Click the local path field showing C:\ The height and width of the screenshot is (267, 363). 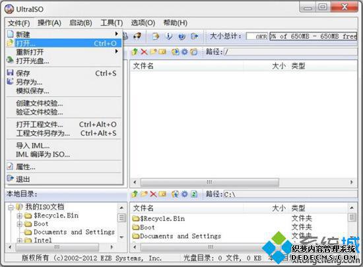point(290,194)
